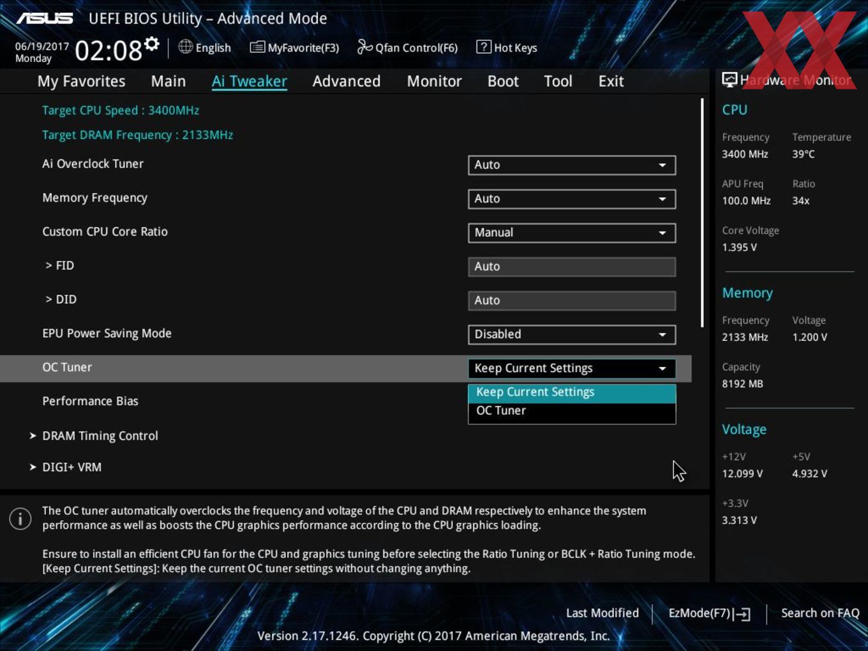Click CPU temperature value 39°C
The image size is (868, 651).
[804, 154]
